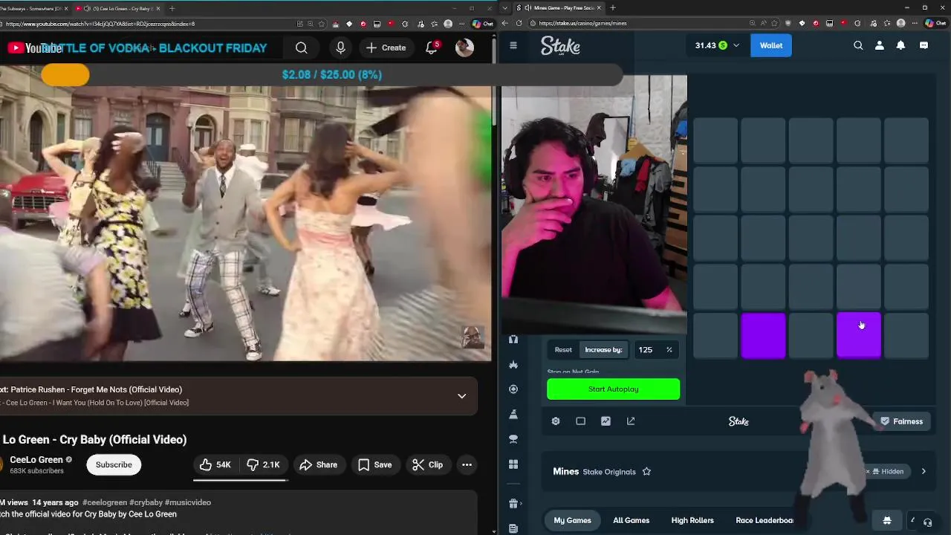
Task: Expand the YouTube playlist chevron
Action: [461, 396]
